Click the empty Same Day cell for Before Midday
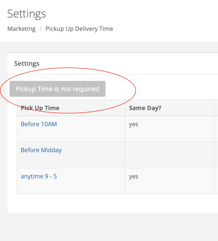Screen dimensions: 218x241 (169, 155)
